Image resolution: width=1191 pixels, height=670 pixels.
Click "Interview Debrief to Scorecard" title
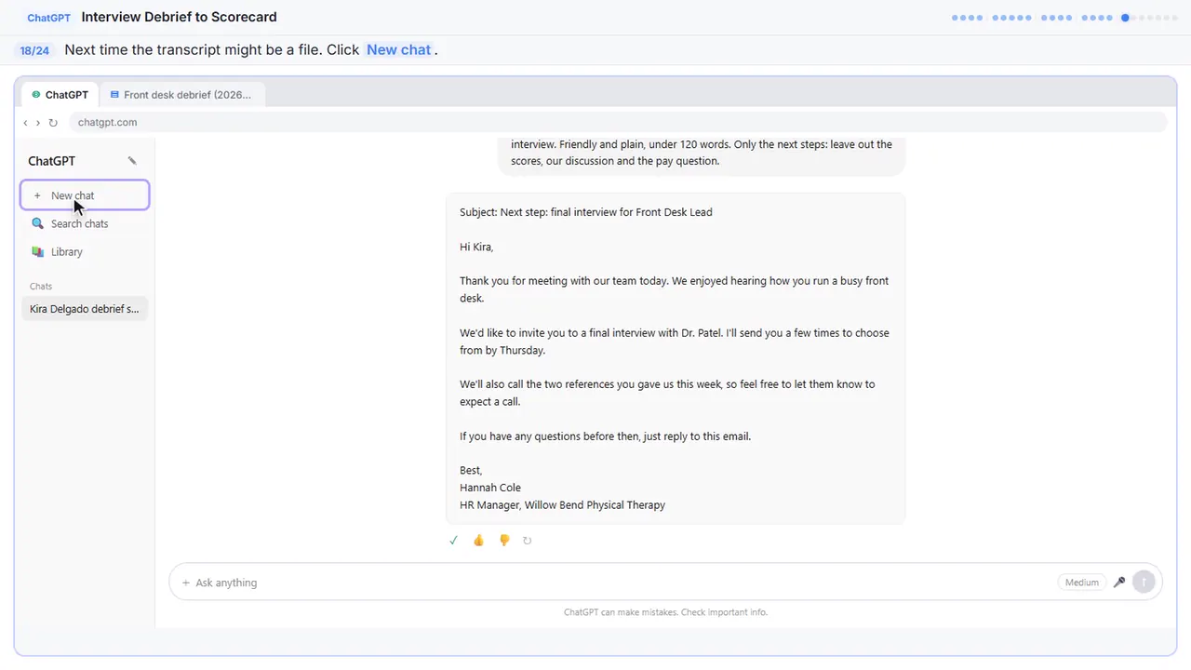[x=179, y=17]
